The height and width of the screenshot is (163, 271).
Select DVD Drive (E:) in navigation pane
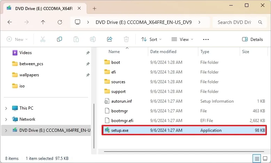point(46,130)
